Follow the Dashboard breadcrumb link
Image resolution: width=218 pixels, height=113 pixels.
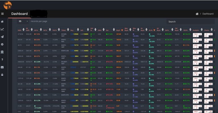click(208, 14)
